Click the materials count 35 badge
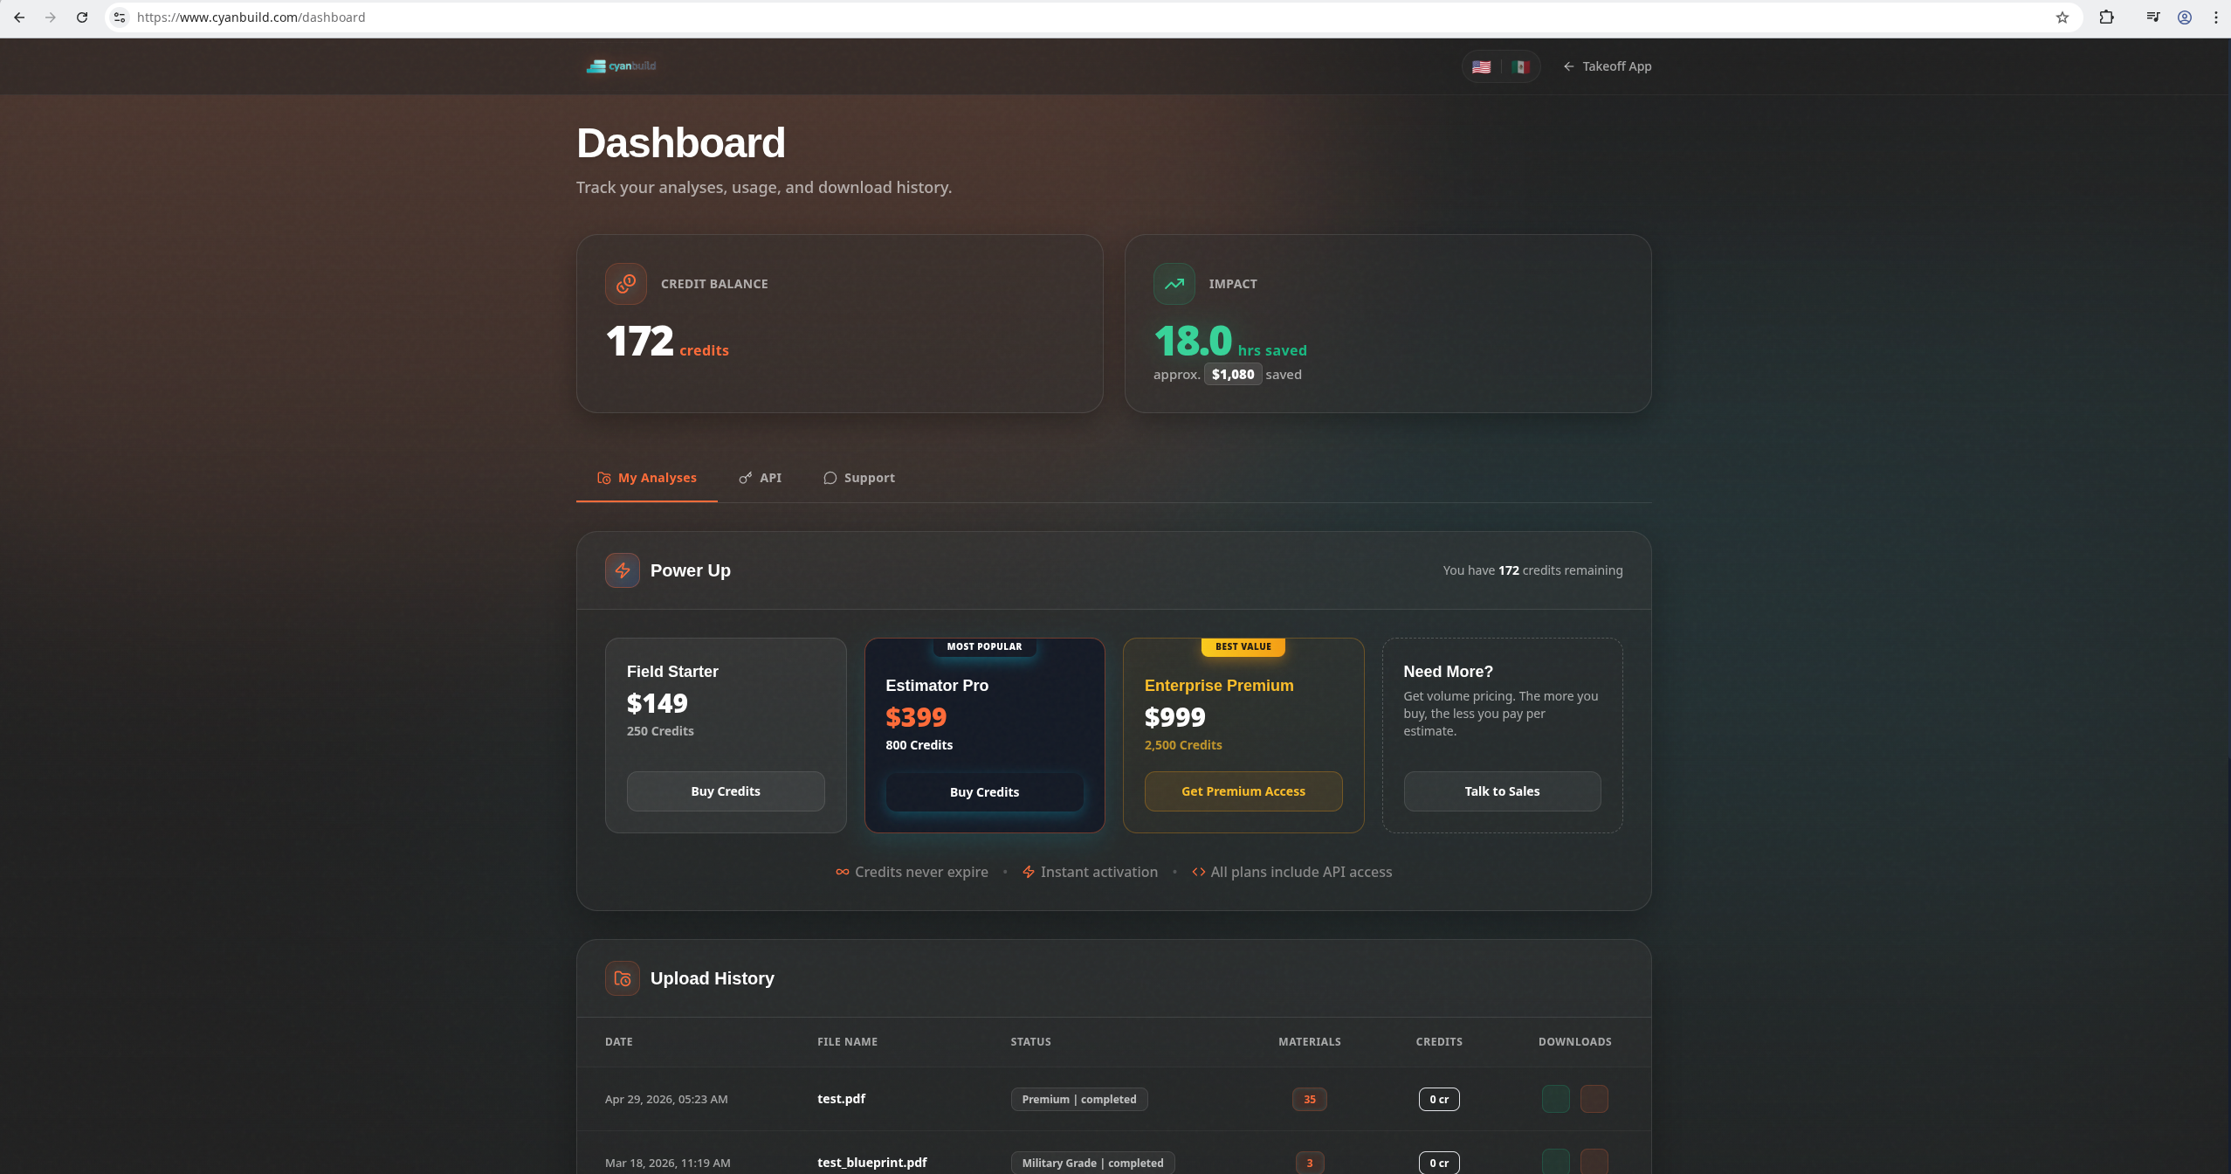 coord(1310,1099)
